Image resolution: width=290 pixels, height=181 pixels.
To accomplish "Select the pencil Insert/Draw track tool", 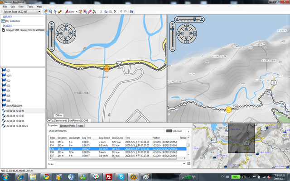I will pyautogui.click(x=80, y=11).
